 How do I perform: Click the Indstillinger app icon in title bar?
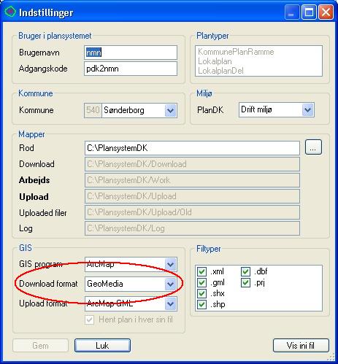click(x=10, y=12)
